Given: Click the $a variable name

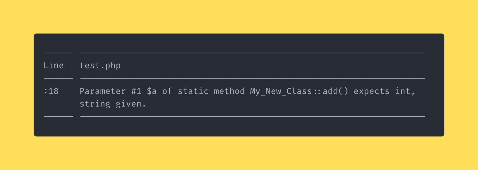Looking at the screenshot, I should click(x=152, y=91).
